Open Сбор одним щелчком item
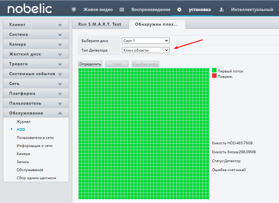Viewport: 279px width, 203px height. [x=36, y=178]
